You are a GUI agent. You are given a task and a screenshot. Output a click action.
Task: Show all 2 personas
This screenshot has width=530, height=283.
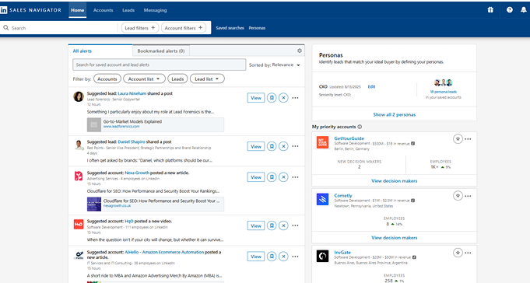click(x=394, y=114)
